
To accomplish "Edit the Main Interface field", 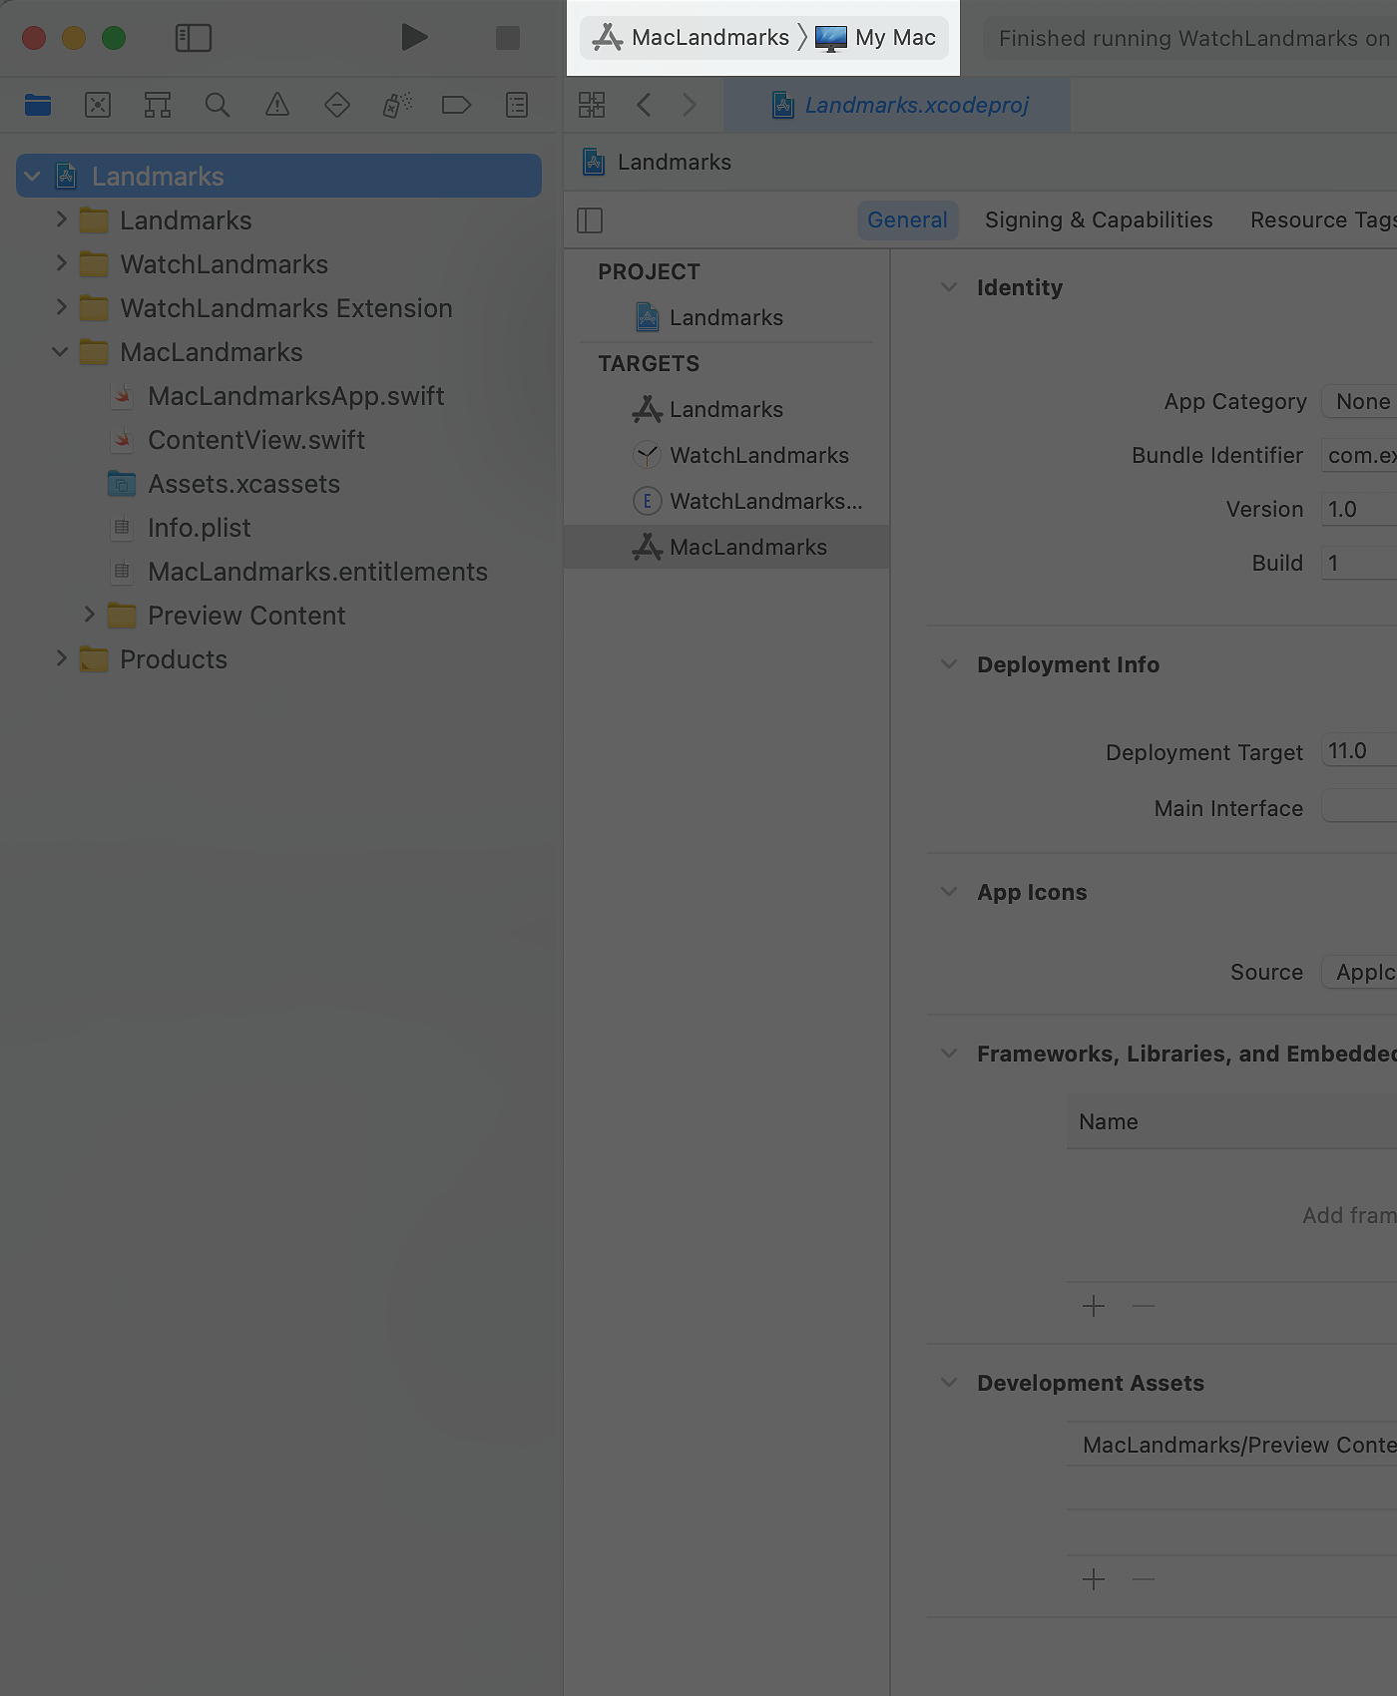I will (x=1359, y=806).
